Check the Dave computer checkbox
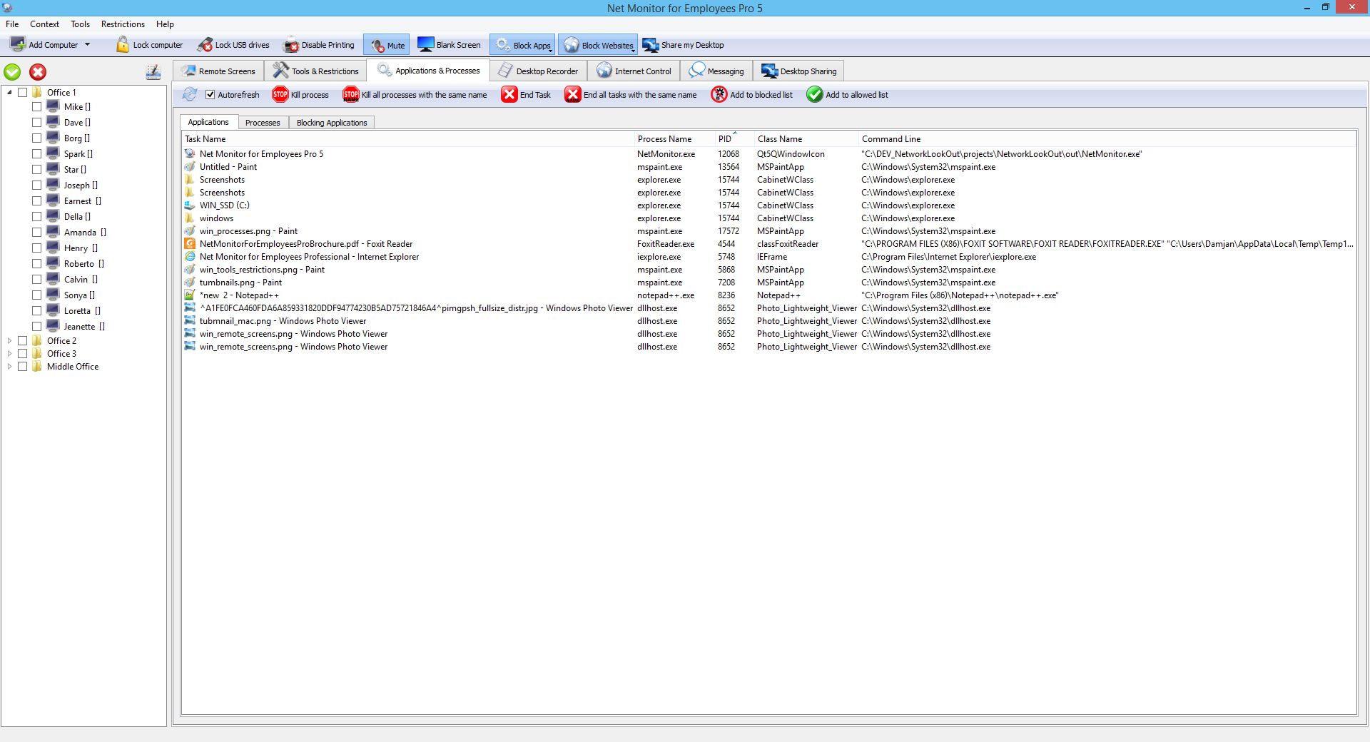The height and width of the screenshot is (742, 1370). tap(36, 122)
